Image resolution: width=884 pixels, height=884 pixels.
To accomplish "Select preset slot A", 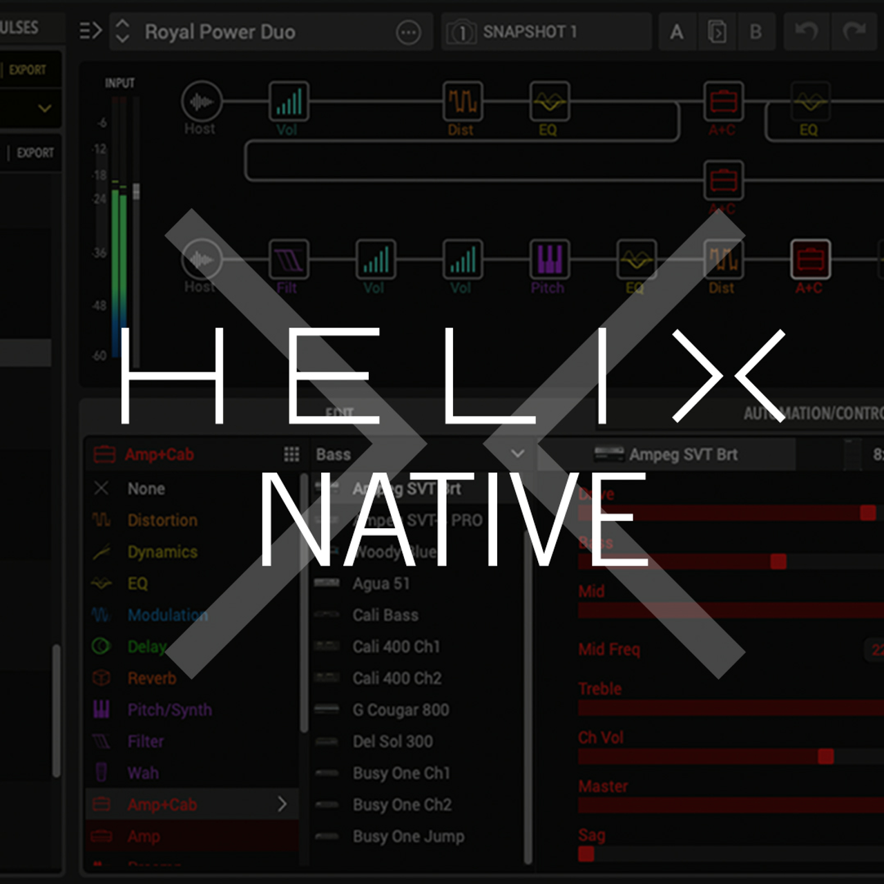I will pyautogui.click(x=677, y=31).
